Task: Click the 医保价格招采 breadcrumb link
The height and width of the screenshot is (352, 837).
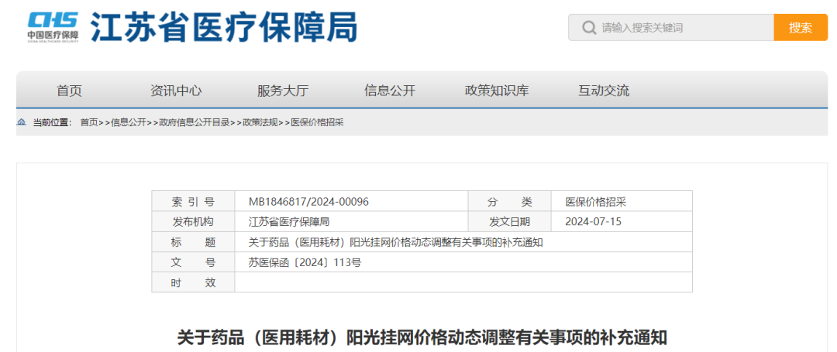Action: [x=317, y=122]
